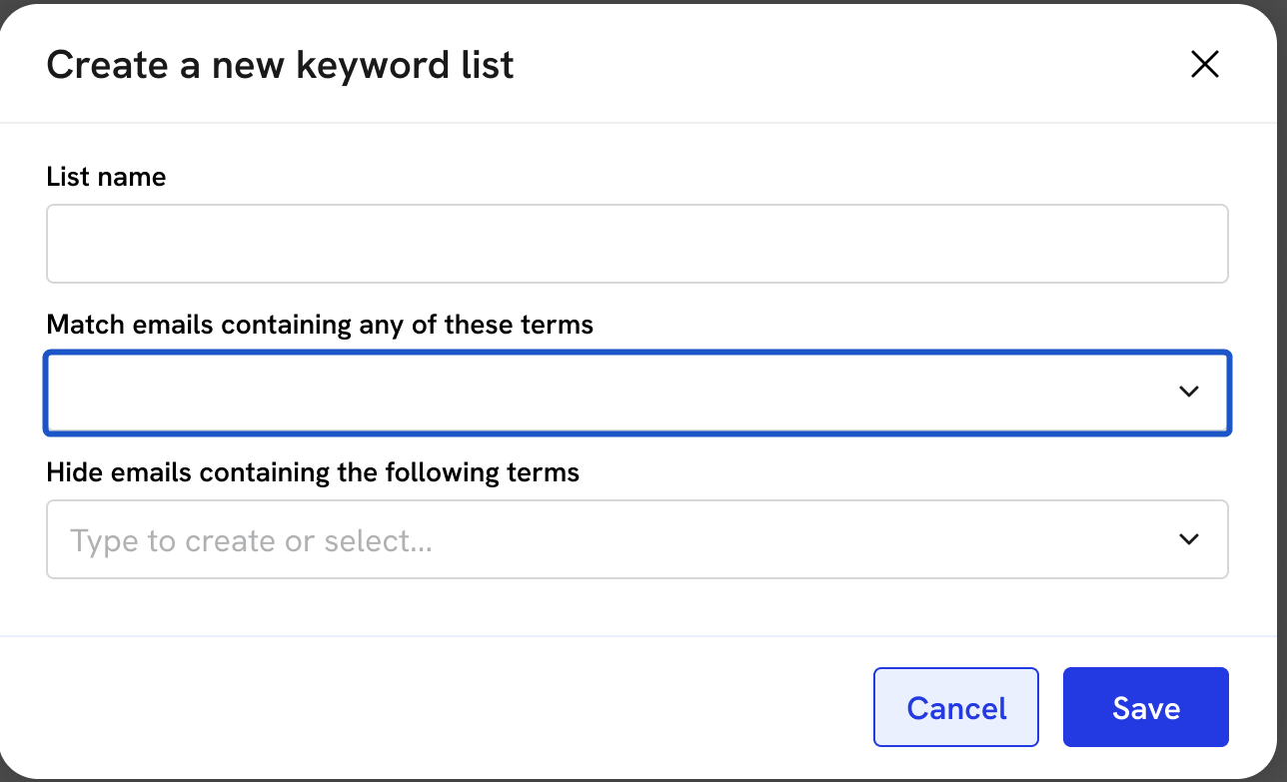Toggle the chevron icon in the highlighted field
The height and width of the screenshot is (782, 1287).
coord(1188,391)
